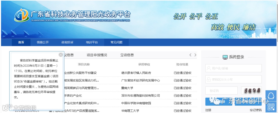Image resolution: width=278 pixels, height=113 pixels.
Task: Click the 注册 link
Action: [208, 110]
